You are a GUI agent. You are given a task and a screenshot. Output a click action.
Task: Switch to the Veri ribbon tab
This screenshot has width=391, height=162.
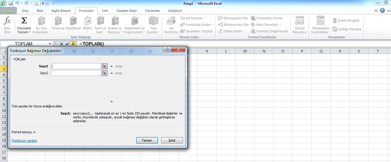tap(105, 11)
